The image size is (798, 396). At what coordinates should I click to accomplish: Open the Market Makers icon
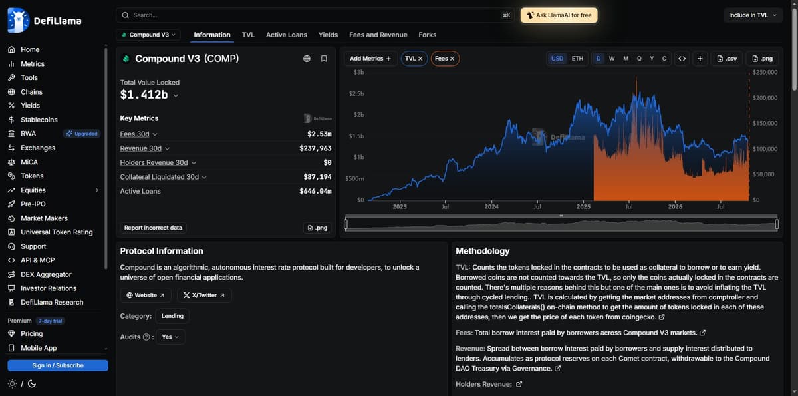pos(11,218)
